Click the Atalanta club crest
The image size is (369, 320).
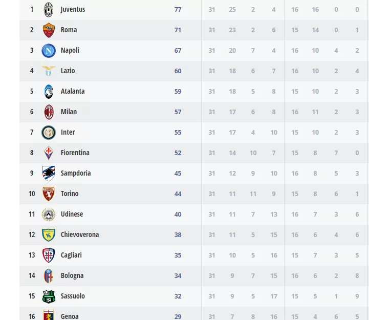49,92
